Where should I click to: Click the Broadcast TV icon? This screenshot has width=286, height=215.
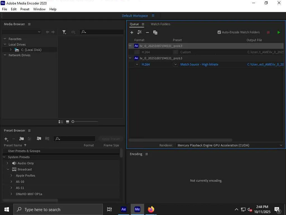(x=14, y=169)
